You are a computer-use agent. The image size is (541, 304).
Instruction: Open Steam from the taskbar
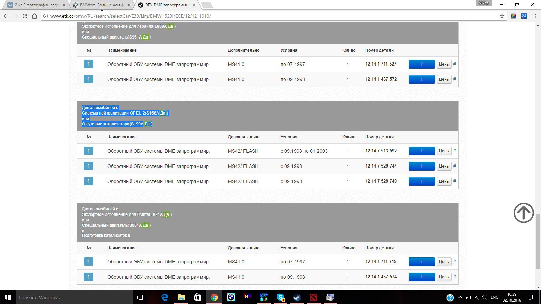pyautogui.click(x=297, y=297)
